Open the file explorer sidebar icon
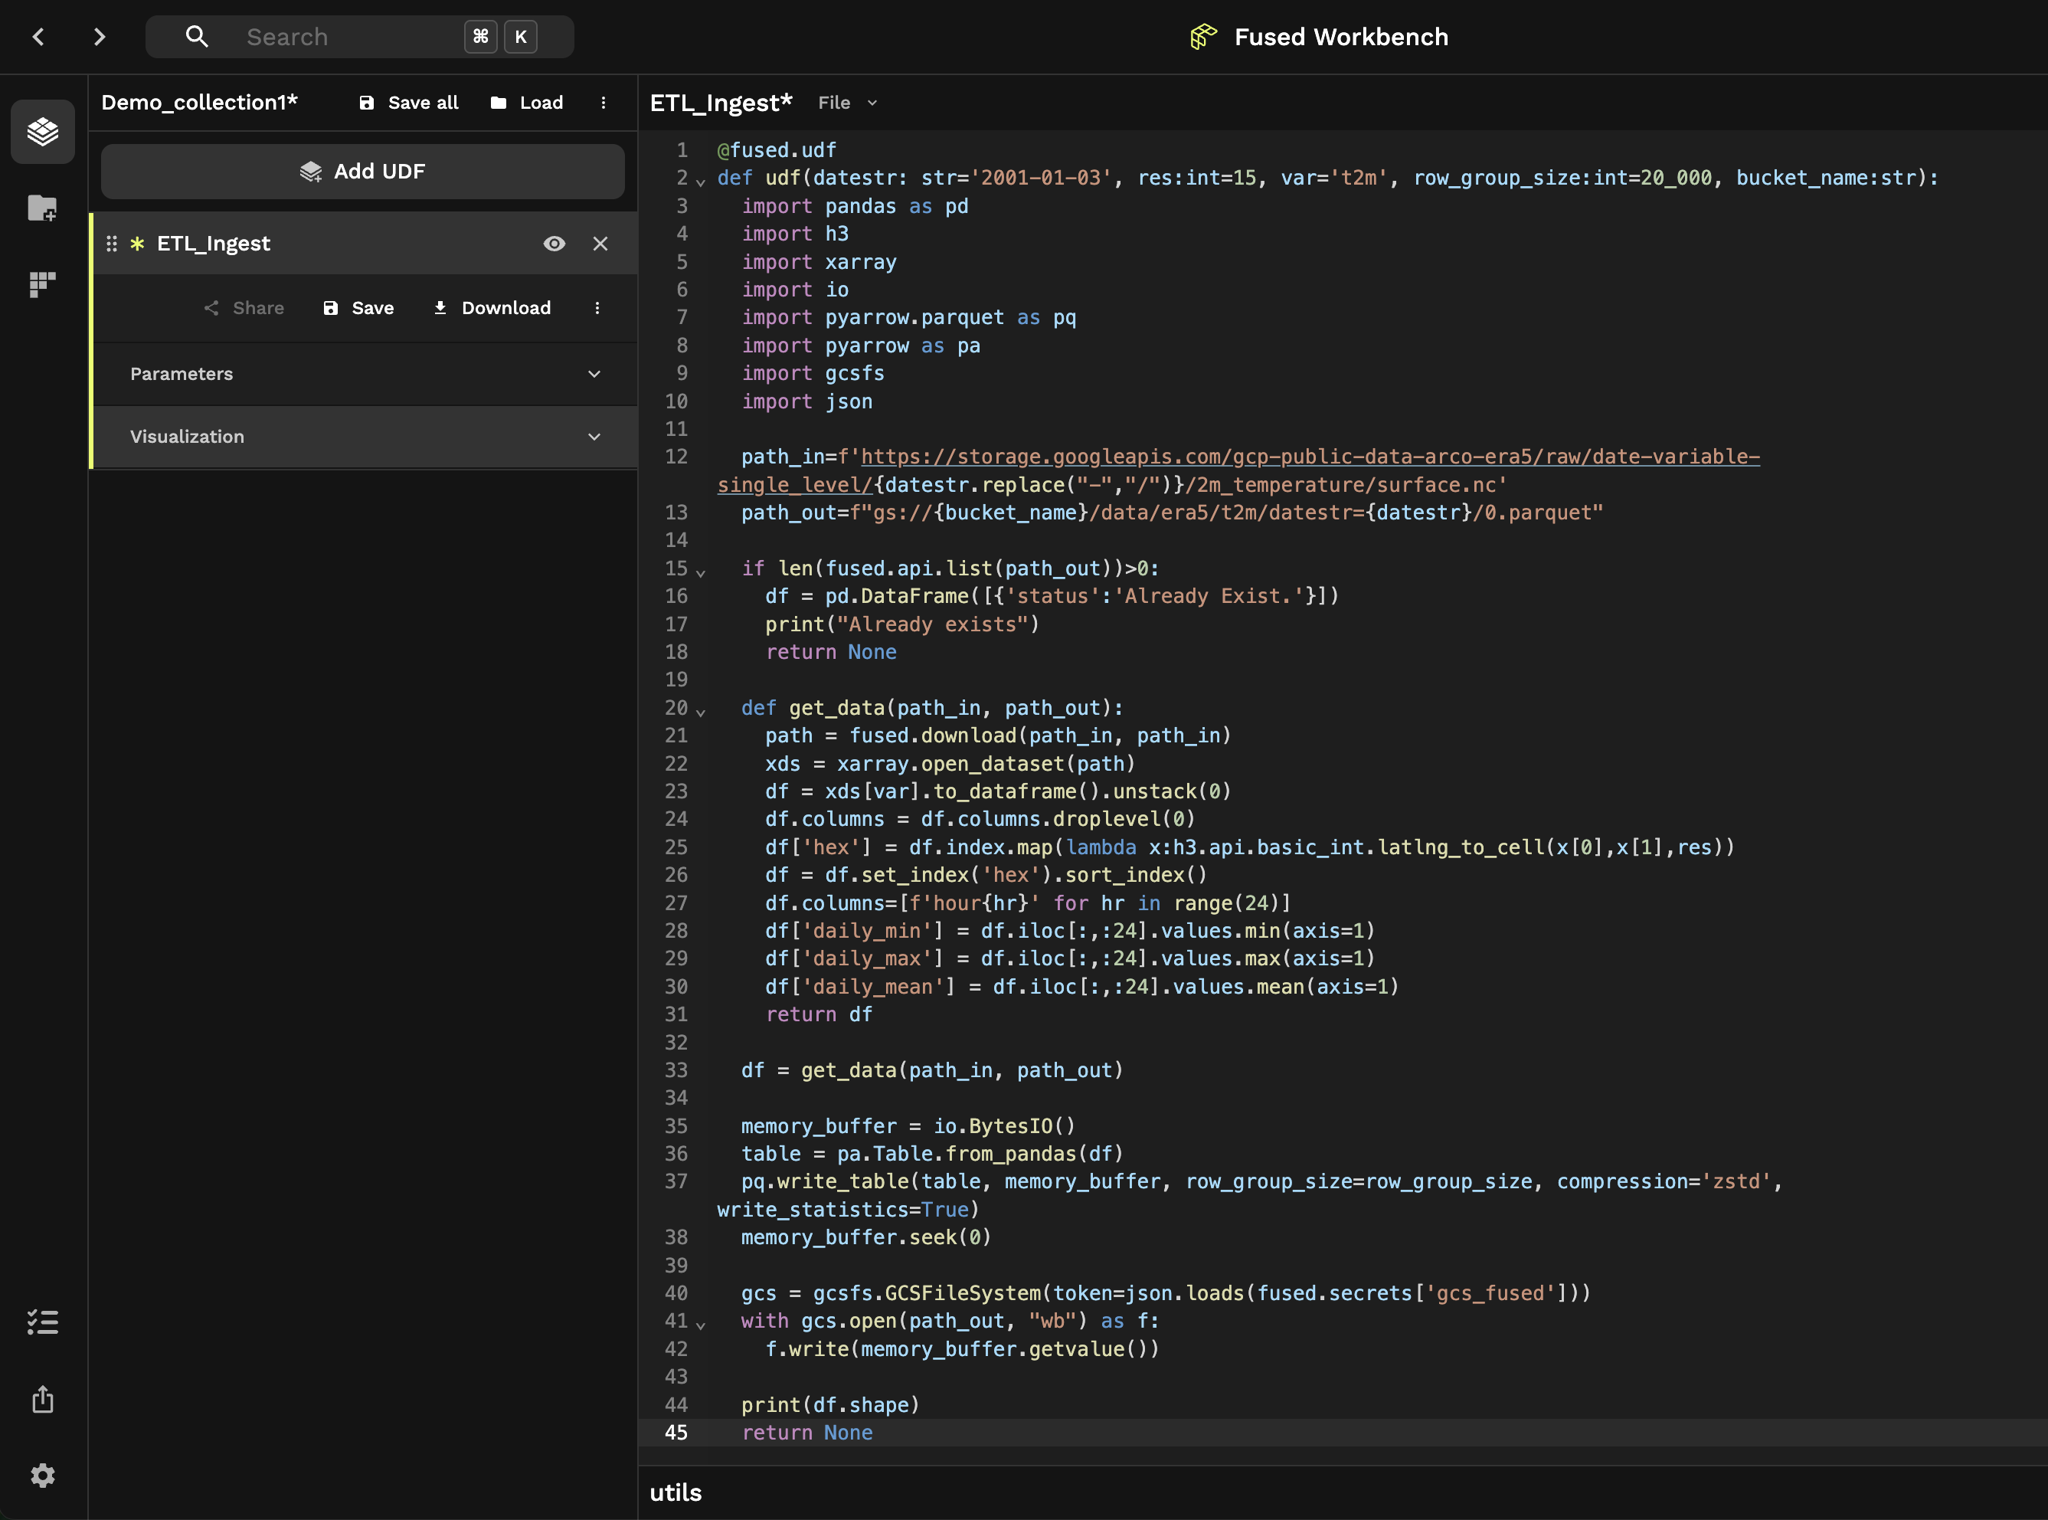 pyautogui.click(x=43, y=208)
